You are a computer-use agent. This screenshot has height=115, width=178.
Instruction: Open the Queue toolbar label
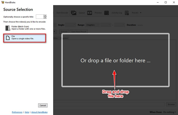tap(82, 13)
